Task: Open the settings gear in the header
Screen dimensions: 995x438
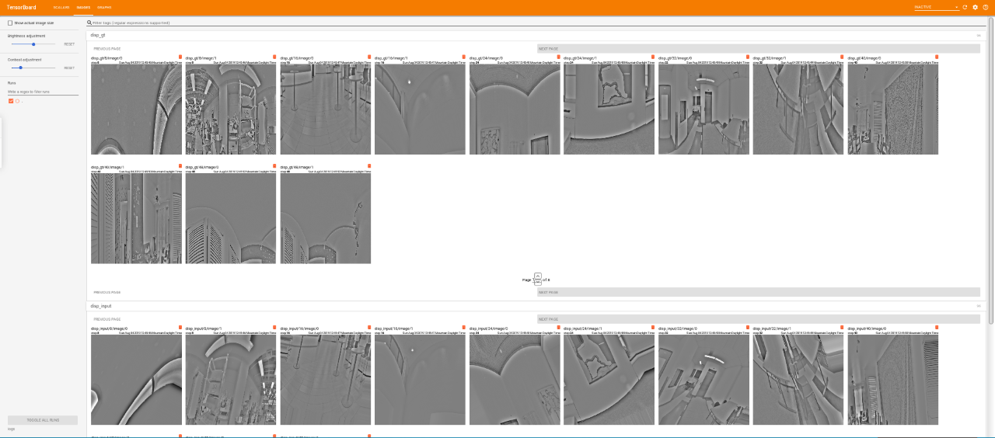Action: pos(975,7)
